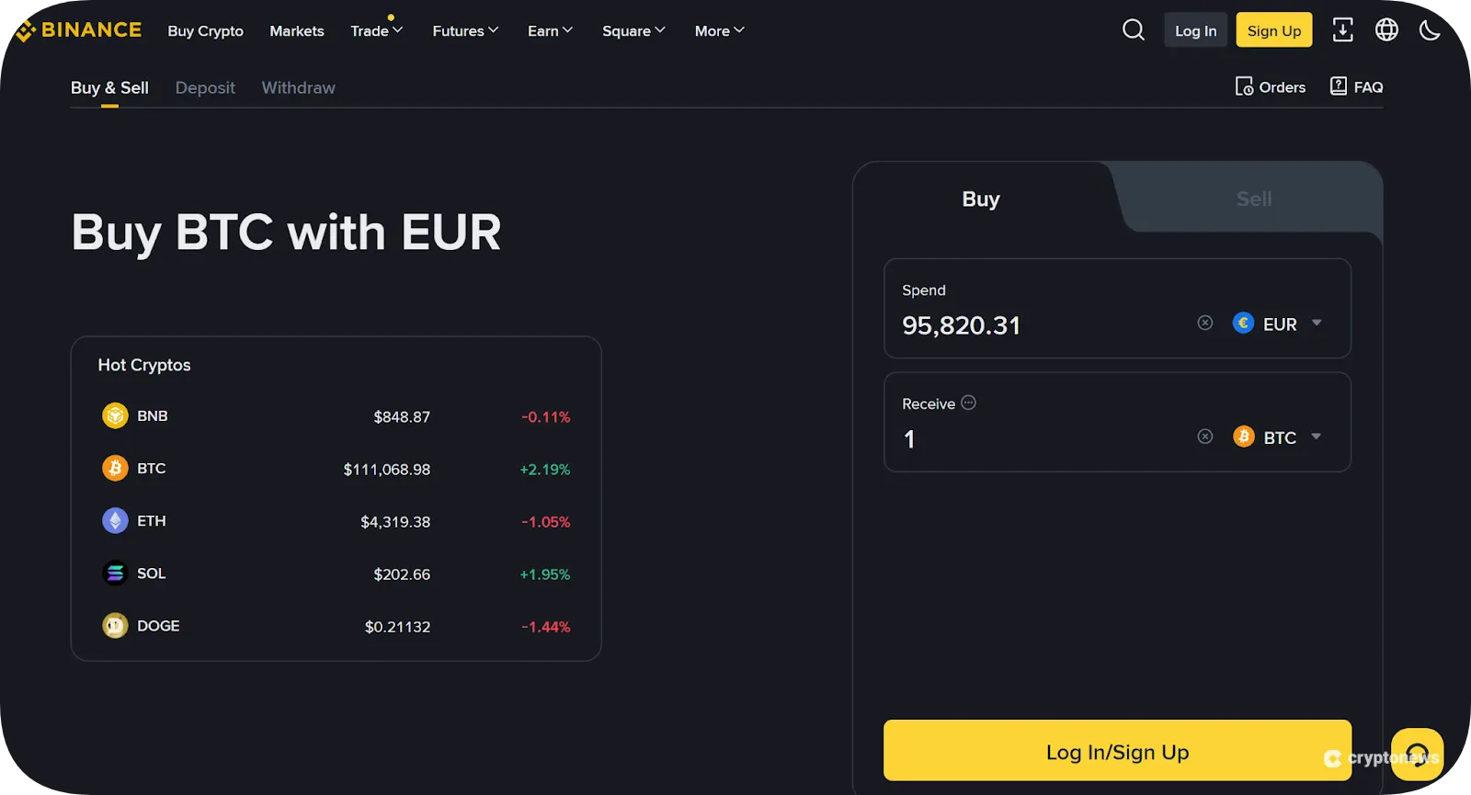Expand the More menu chevron
This screenshot has width=1471, height=795.
point(738,30)
